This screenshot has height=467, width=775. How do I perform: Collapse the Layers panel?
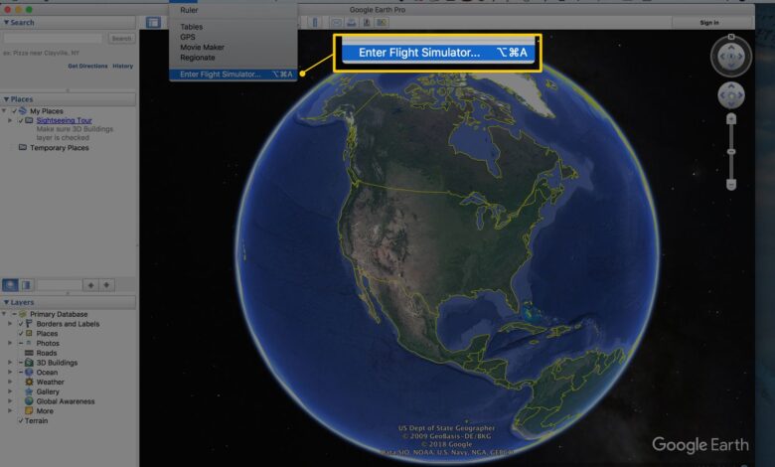tap(6, 302)
